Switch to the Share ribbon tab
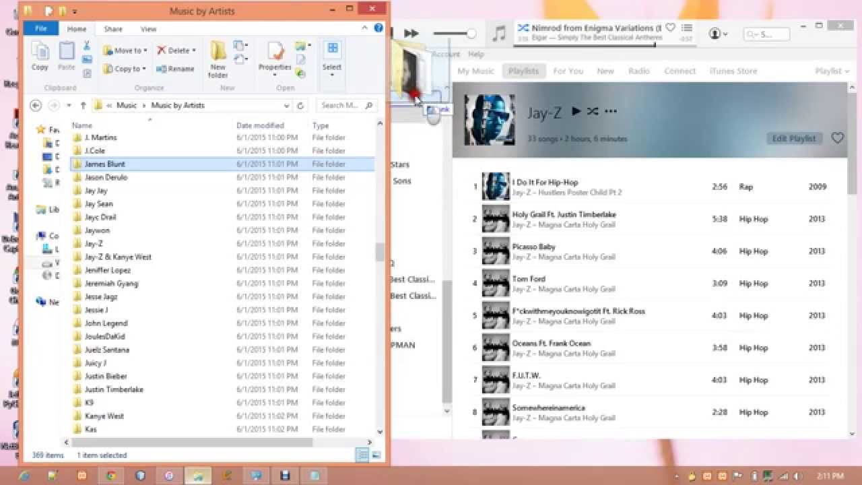This screenshot has height=485, width=862. point(113,29)
